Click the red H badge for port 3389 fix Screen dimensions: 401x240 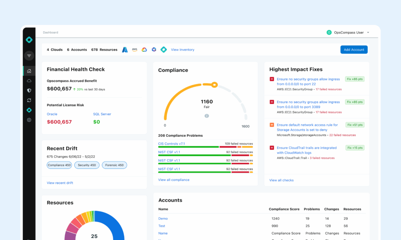(x=272, y=102)
